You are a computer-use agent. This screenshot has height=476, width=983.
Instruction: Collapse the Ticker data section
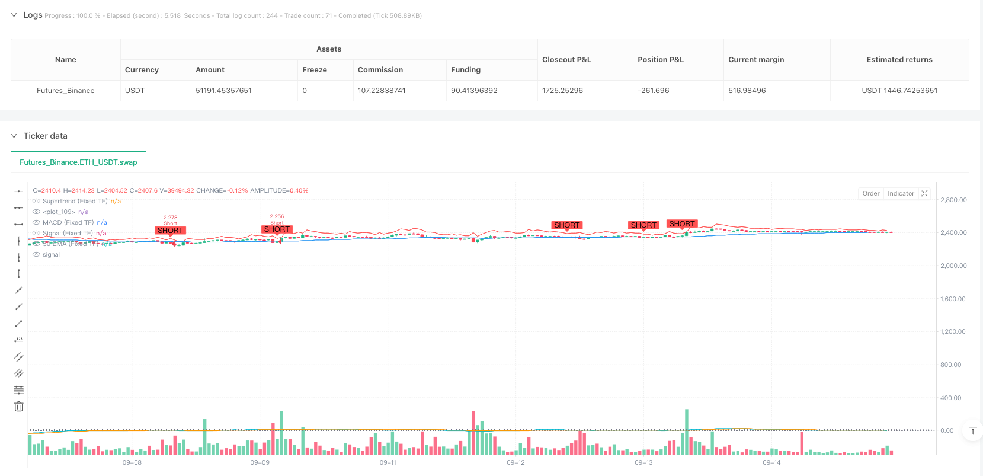pos(14,136)
